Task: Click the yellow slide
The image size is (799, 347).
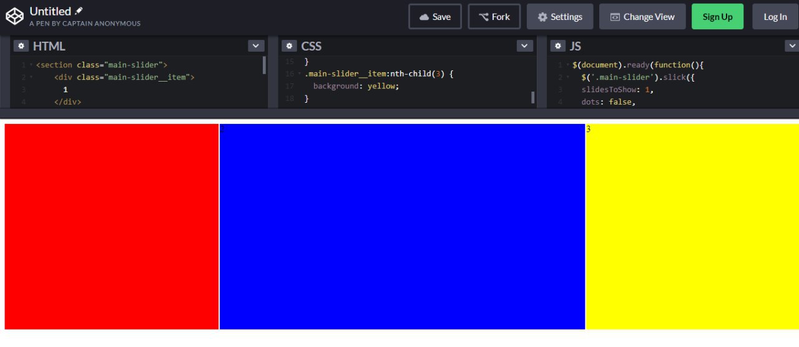Action: pyautogui.click(x=692, y=226)
